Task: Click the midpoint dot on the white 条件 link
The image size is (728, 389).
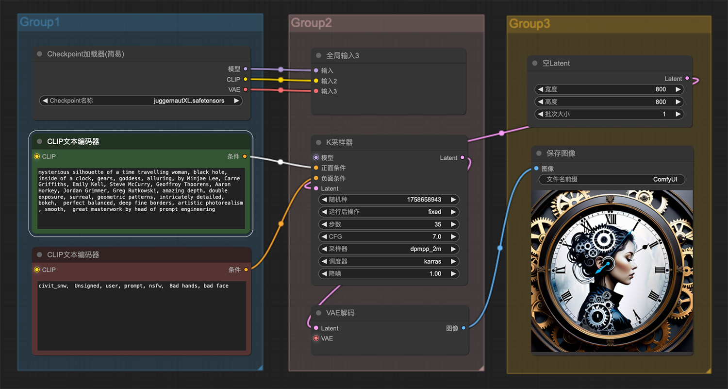Action: click(280, 162)
